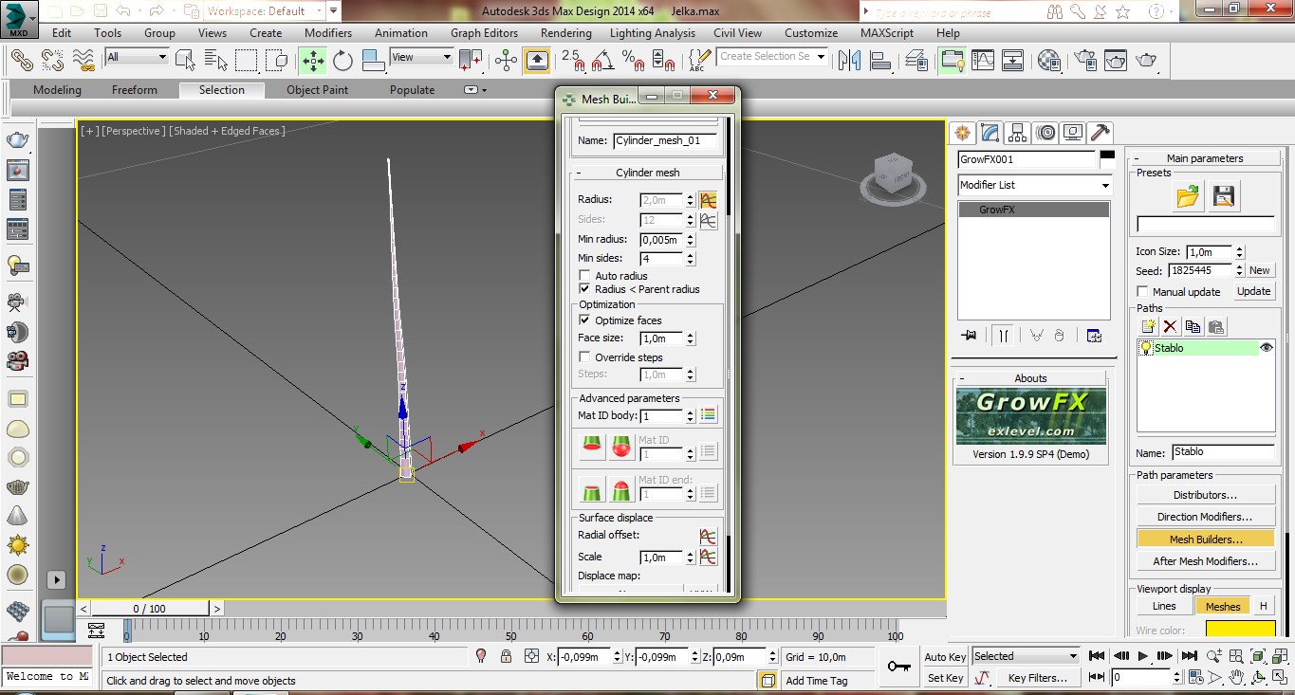The height and width of the screenshot is (695, 1295).
Task: Open Select by Name dialog
Action: pos(216,61)
